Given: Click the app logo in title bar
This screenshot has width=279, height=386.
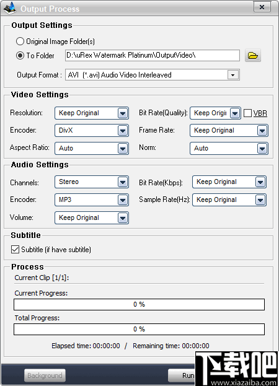Looking at the screenshot, I should point(10,8).
